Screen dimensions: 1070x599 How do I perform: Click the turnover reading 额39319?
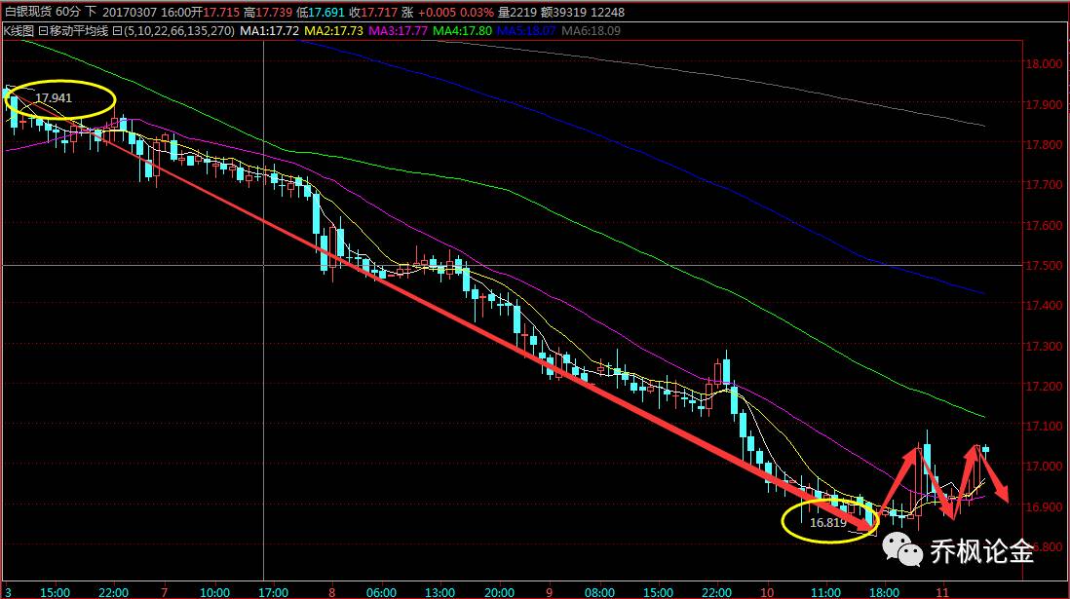click(563, 12)
